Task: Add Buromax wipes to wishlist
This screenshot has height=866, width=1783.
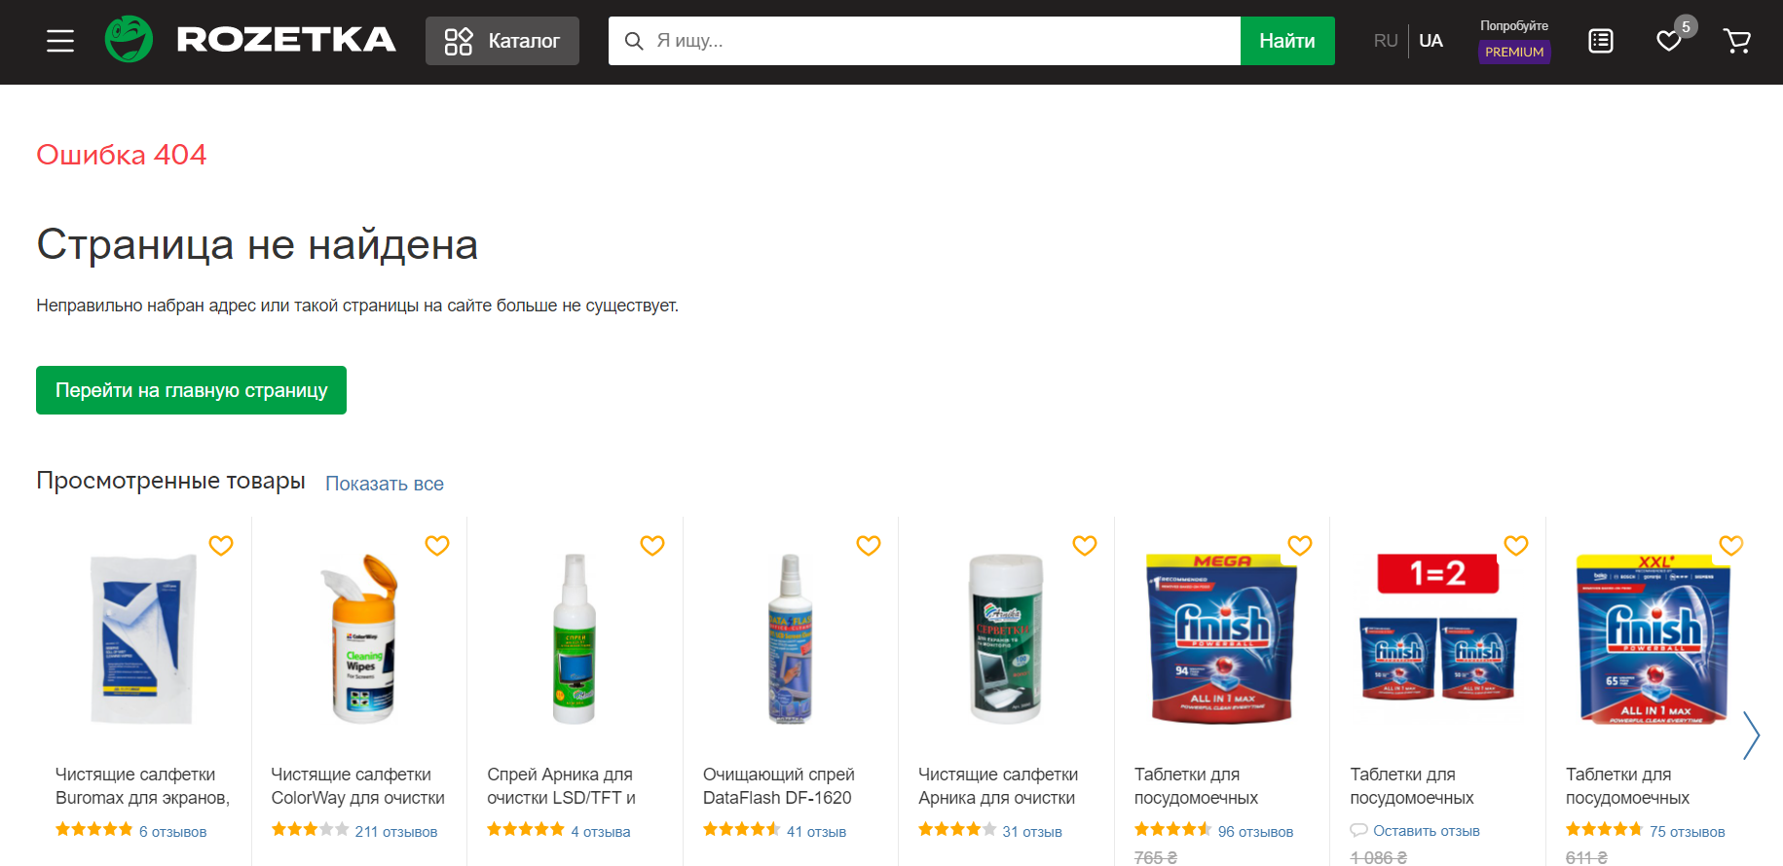Action: coord(221,546)
